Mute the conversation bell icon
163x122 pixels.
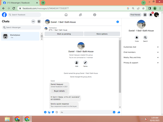pos(137,38)
